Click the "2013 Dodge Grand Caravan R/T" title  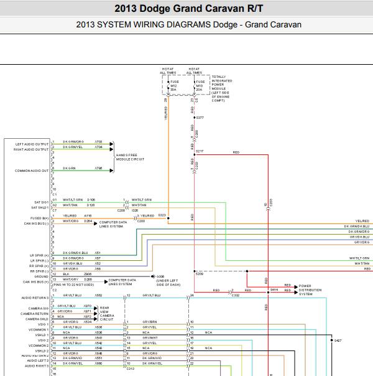pos(188,9)
